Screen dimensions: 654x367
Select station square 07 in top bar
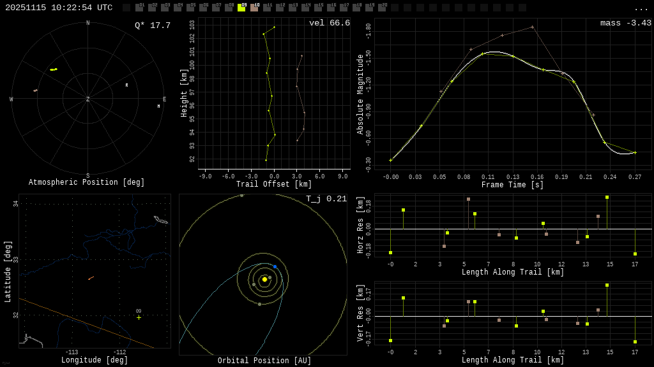coord(216,8)
